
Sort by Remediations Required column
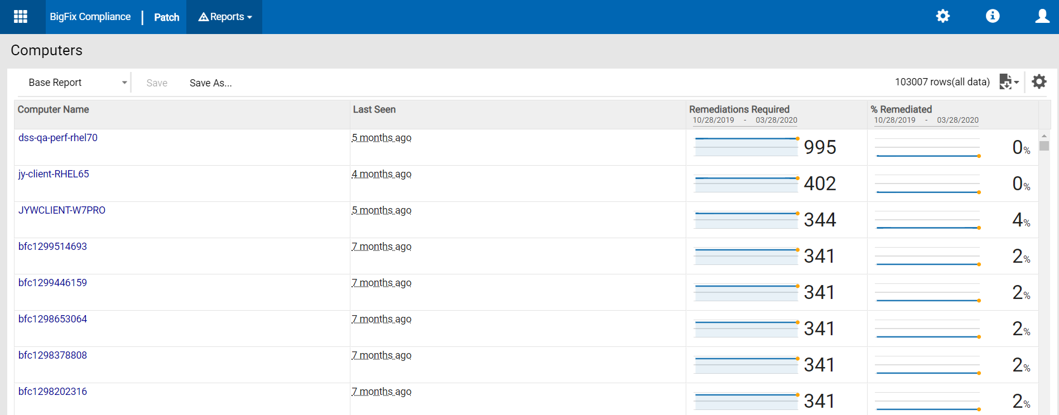coord(739,109)
